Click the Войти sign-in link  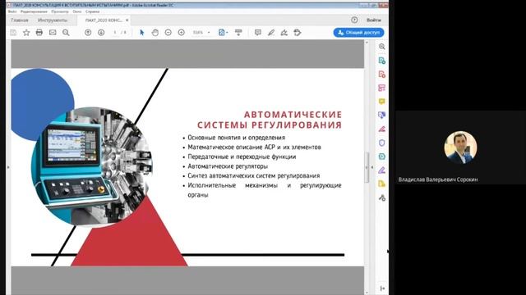click(x=374, y=20)
